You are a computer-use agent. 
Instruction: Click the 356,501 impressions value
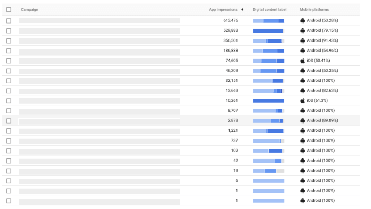click(x=231, y=40)
